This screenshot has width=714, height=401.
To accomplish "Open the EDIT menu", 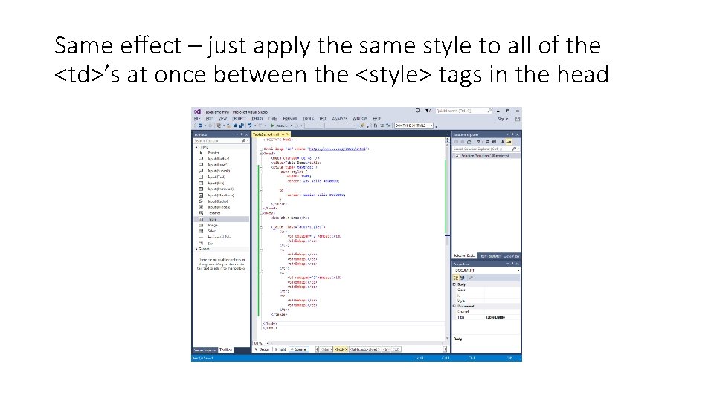I will coord(209,119).
